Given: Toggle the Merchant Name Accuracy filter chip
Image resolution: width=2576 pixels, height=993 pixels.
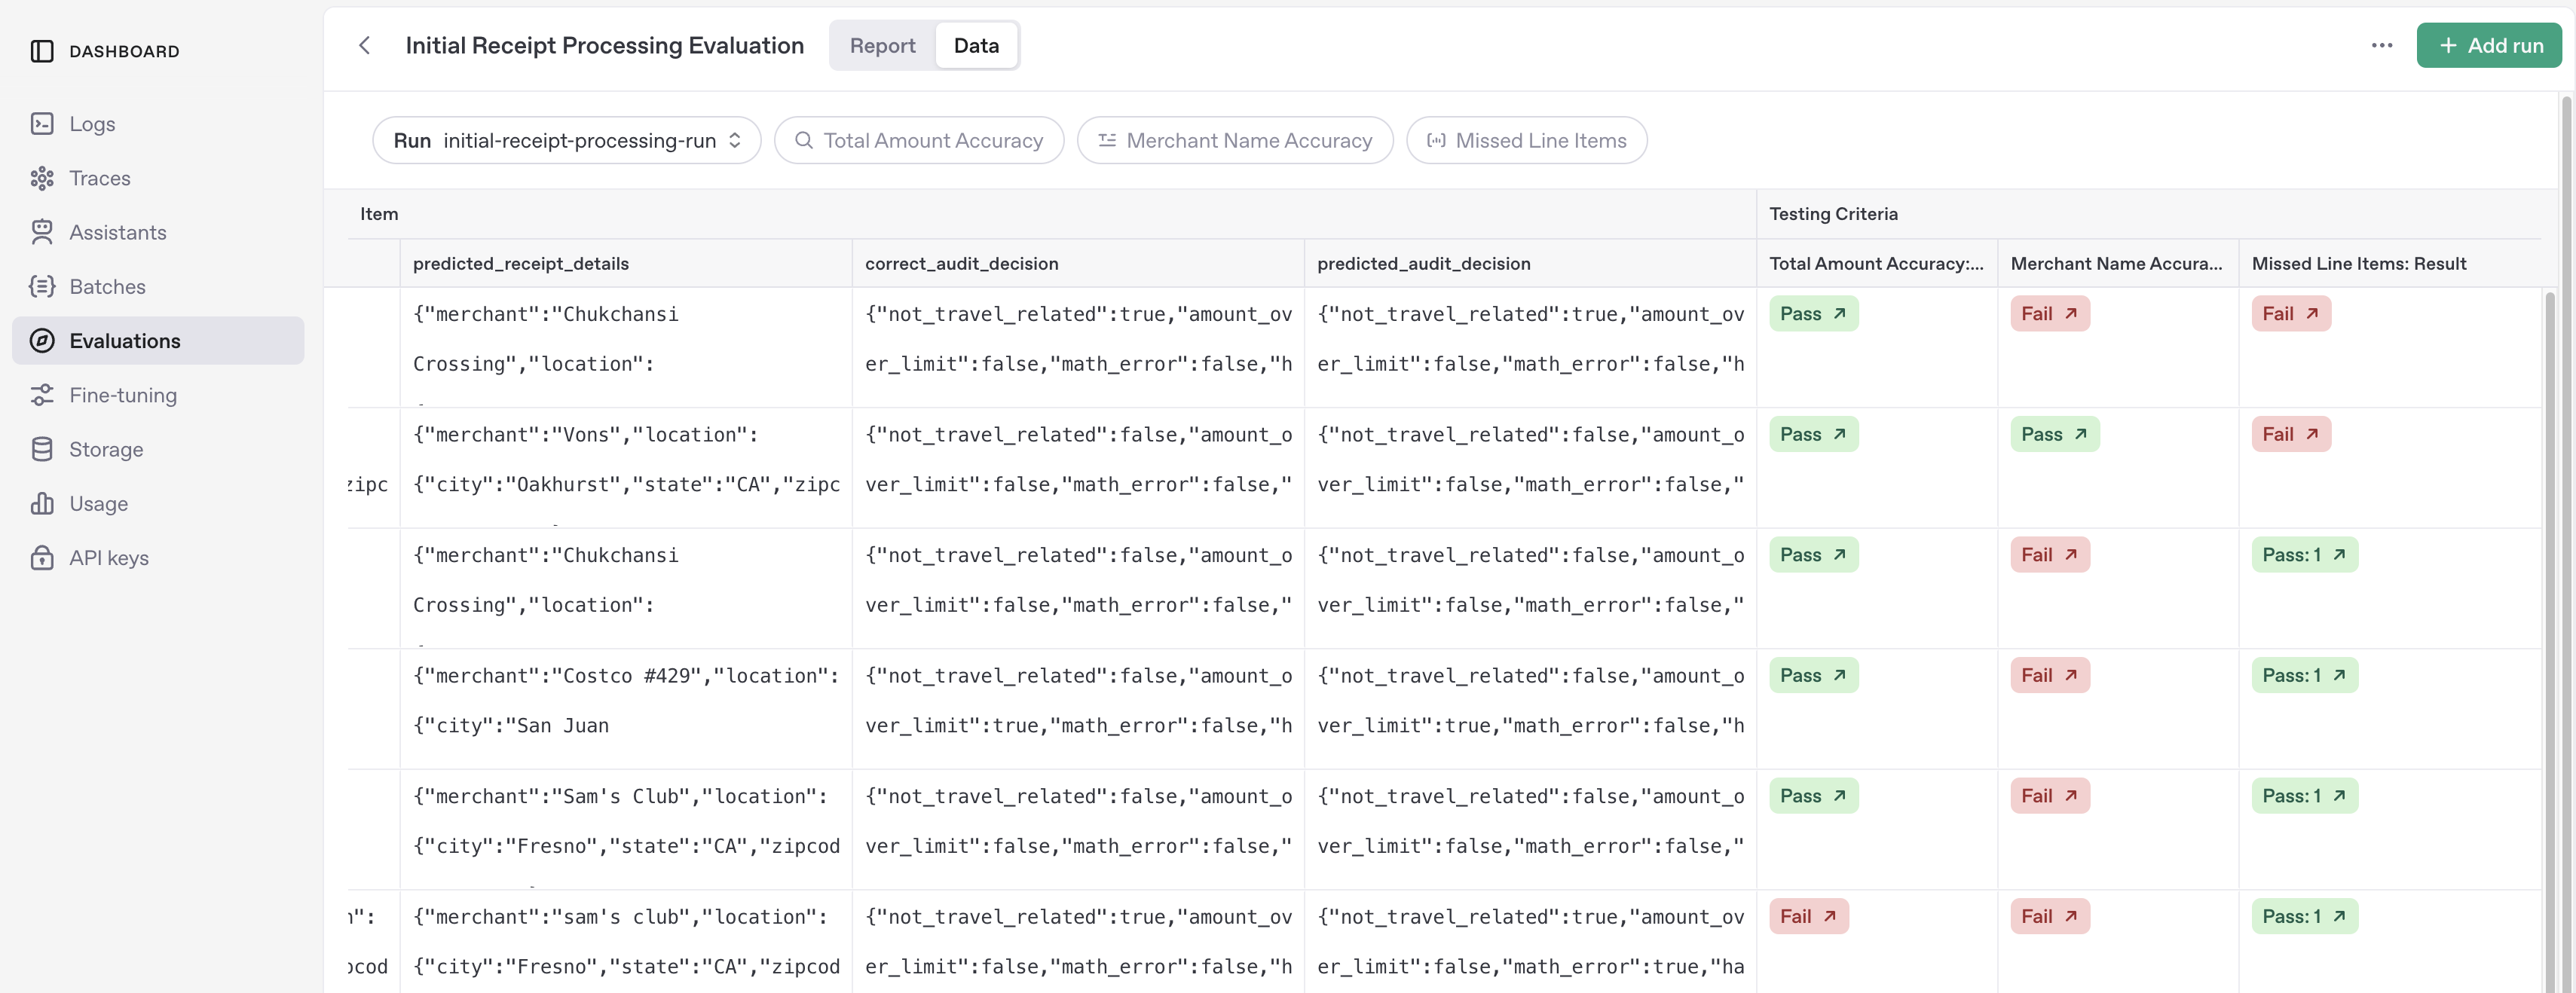Looking at the screenshot, I should click(1235, 140).
